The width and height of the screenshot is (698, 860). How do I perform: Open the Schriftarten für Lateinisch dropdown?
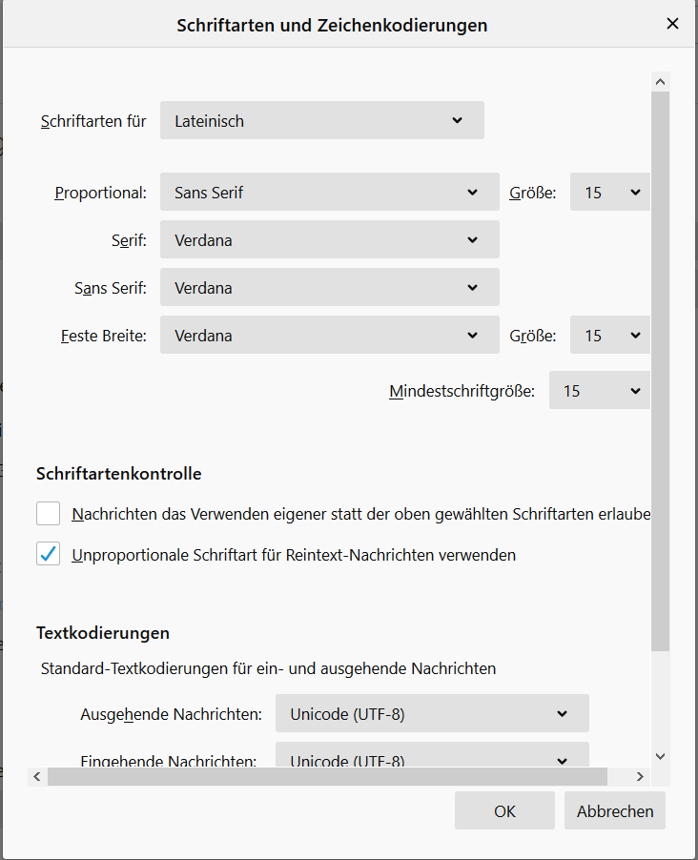pos(322,121)
